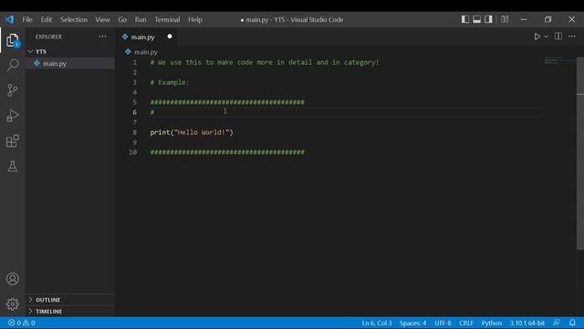Open the Explorer view in activity bar
This screenshot has height=329, width=584.
[13, 40]
